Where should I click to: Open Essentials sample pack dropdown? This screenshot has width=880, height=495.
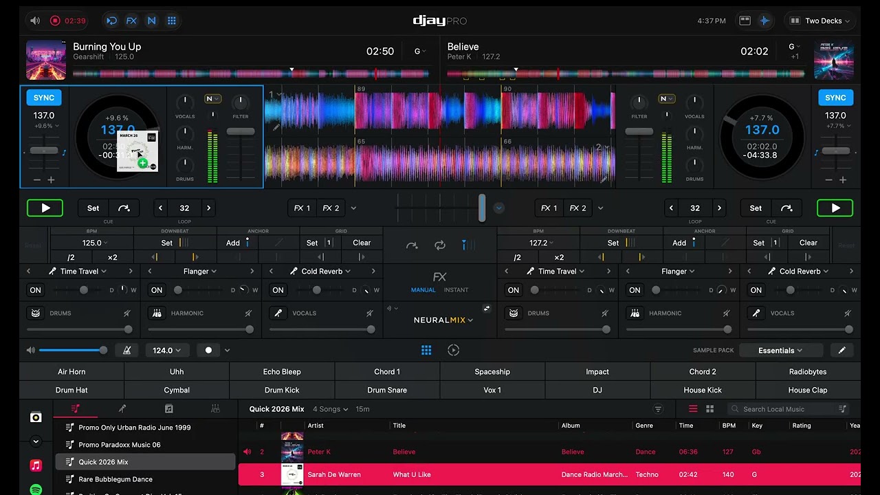780,351
